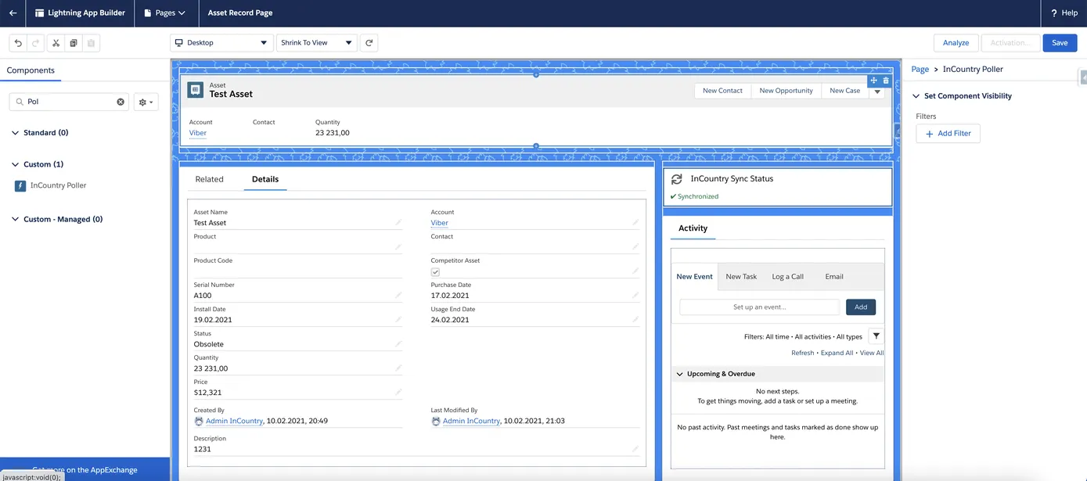The image size is (1087, 481).
Task: Delete the selected component with trash icon
Action: coord(886,81)
